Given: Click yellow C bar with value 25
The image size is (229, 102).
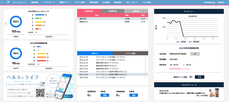Looking at the screenshot, I should [x=39, y=22].
